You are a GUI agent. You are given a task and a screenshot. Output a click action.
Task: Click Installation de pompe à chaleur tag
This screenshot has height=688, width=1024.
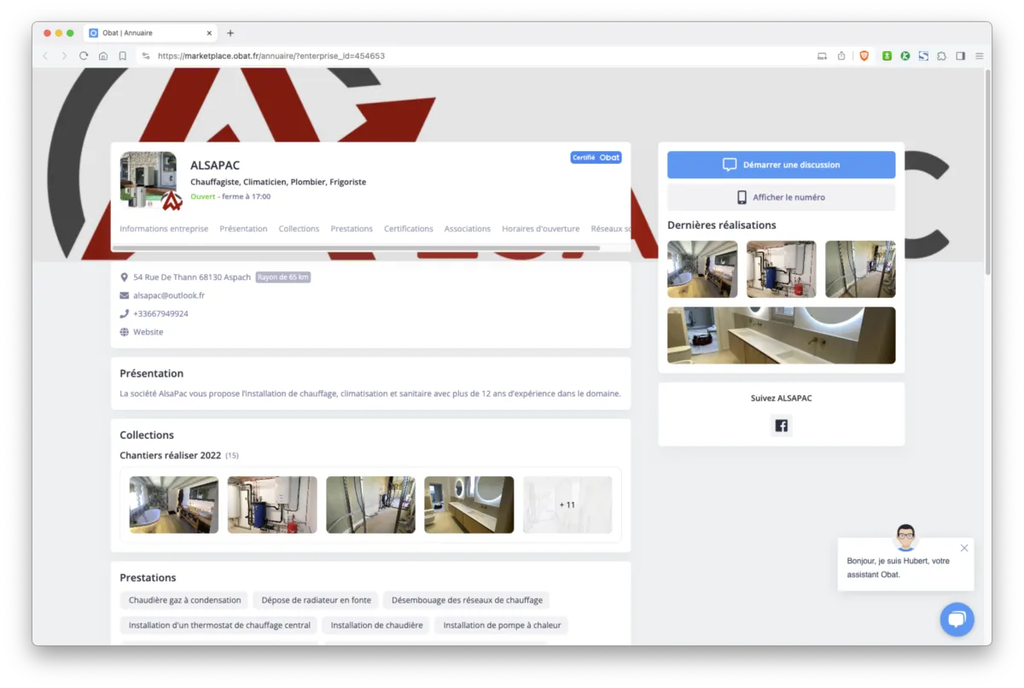(502, 626)
